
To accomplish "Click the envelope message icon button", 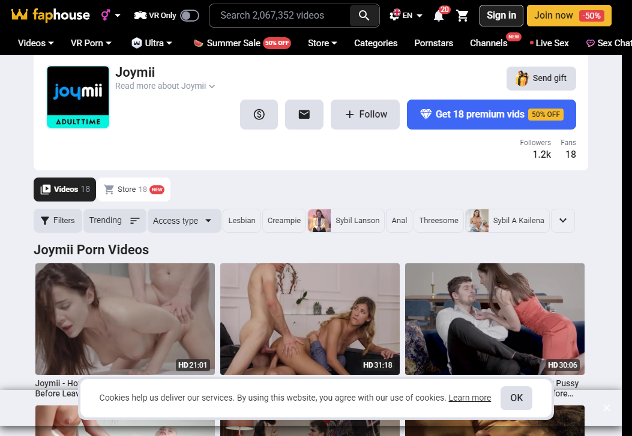I will pos(304,115).
